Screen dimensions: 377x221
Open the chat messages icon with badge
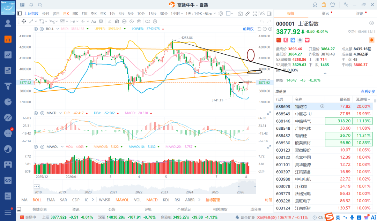click(8, 133)
